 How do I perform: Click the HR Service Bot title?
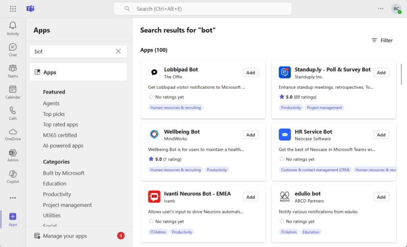coord(313,132)
